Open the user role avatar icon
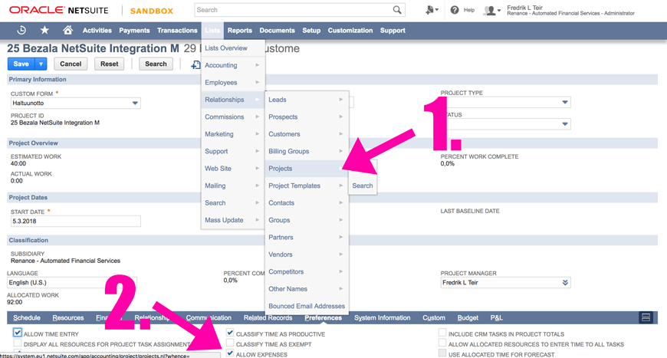Screen dimensions: 667x358 point(491,10)
